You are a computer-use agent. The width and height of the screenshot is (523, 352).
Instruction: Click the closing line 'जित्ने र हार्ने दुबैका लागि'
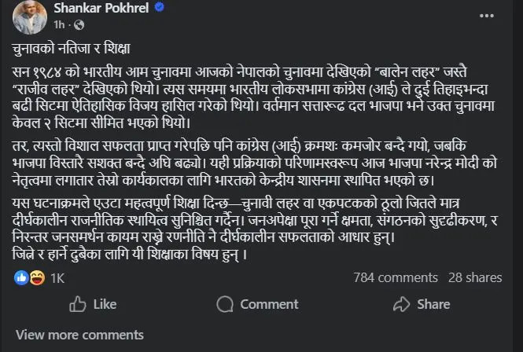pos(130,255)
